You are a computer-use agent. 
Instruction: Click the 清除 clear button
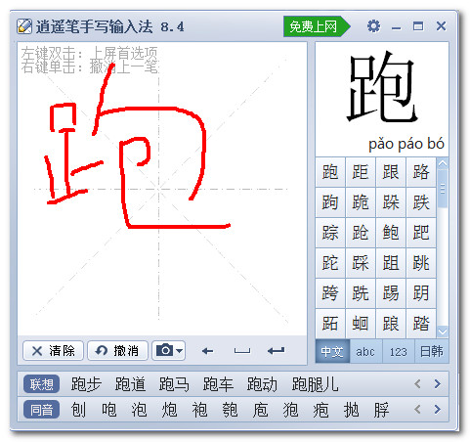(54, 351)
